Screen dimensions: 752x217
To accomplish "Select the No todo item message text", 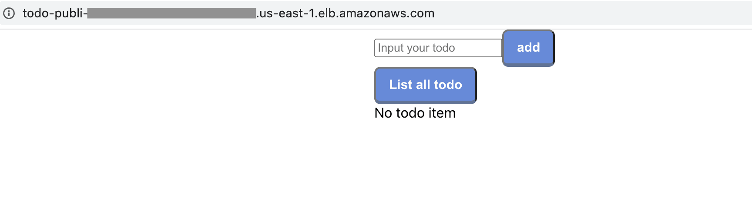I will [415, 113].
